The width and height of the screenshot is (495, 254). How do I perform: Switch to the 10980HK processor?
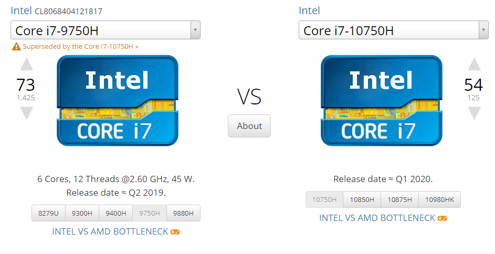click(439, 200)
